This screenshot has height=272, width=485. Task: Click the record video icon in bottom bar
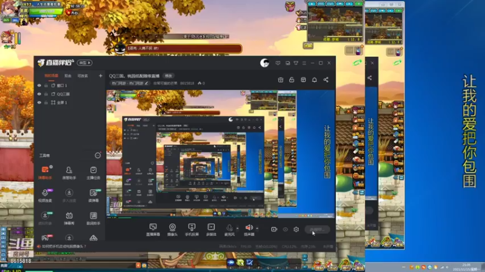(x=274, y=230)
